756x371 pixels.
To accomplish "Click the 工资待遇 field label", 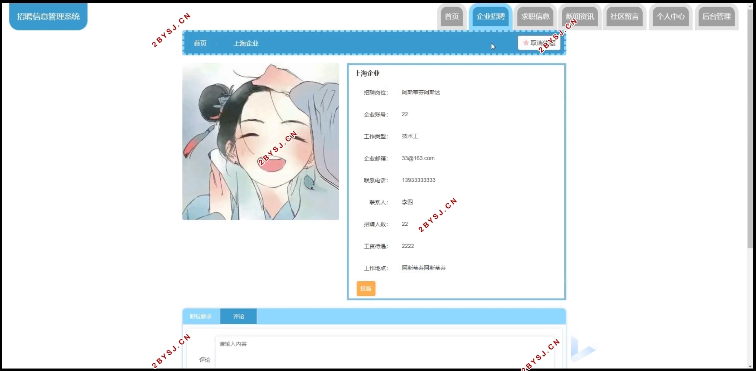I will tap(376, 246).
